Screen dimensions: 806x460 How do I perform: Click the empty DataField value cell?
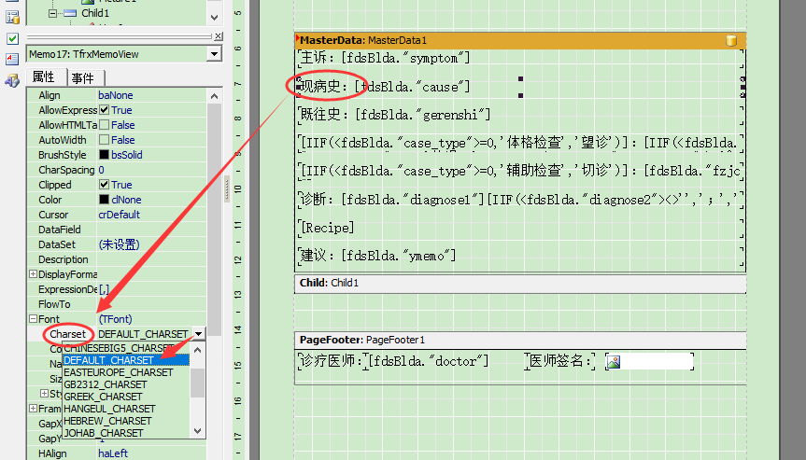click(152, 230)
